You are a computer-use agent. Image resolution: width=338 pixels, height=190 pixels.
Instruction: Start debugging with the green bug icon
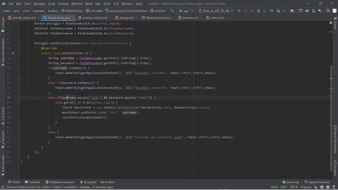[x=258, y=11]
